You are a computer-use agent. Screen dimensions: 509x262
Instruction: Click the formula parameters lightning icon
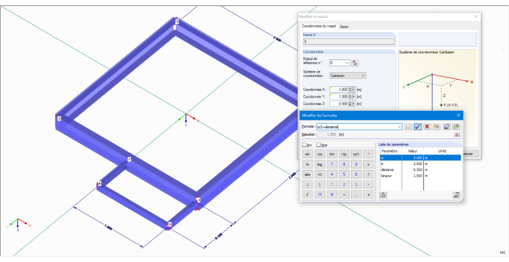point(437,127)
